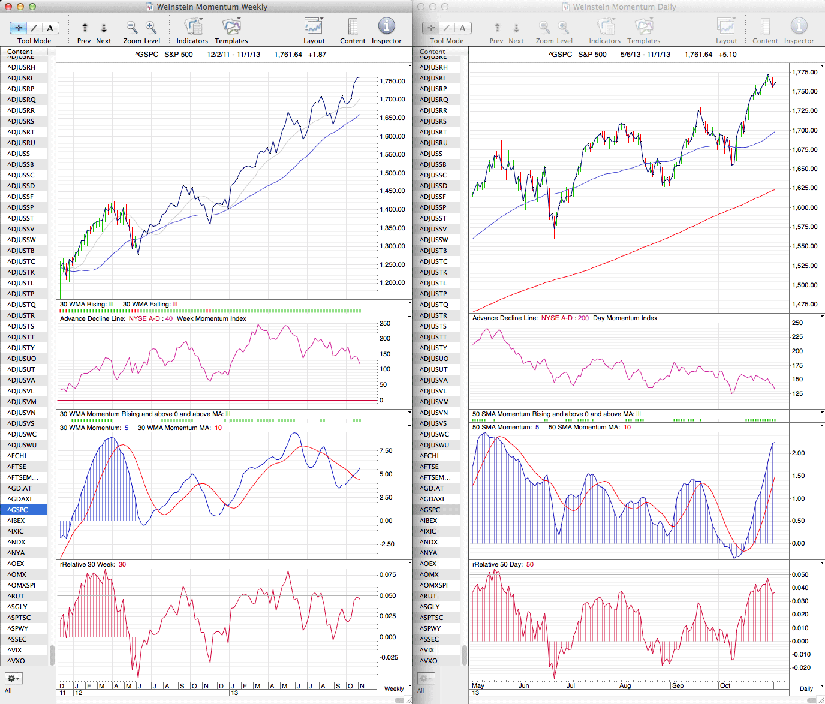Select ^NDX in the Weekly symbol list

coord(16,542)
